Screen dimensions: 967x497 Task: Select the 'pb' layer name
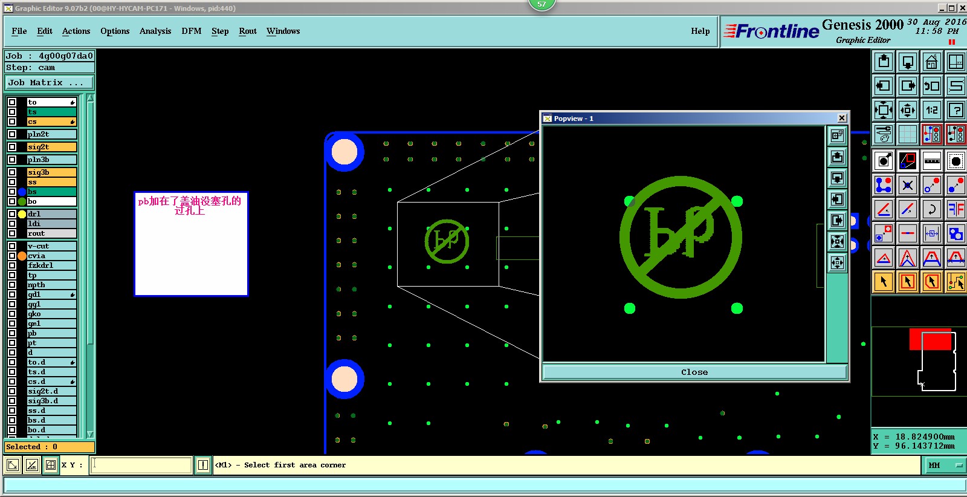52,333
